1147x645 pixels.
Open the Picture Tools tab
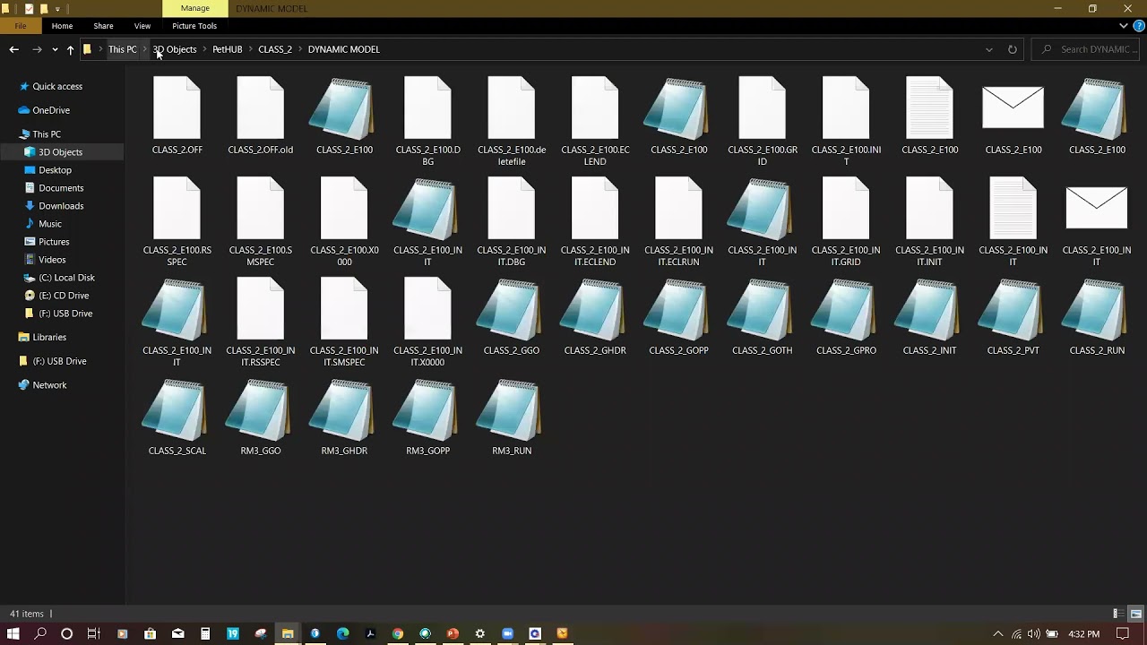click(x=194, y=26)
